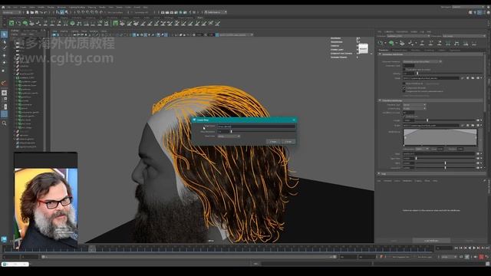Toggle Auto Keyframe red icon on range slider
Viewport: 491px width, 276px height.
(481, 257)
